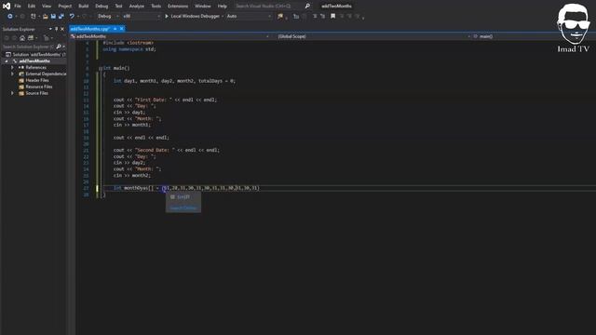Open the Analyze menu
The height and width of the screenshot is (335, 596).
pos(137,7)
